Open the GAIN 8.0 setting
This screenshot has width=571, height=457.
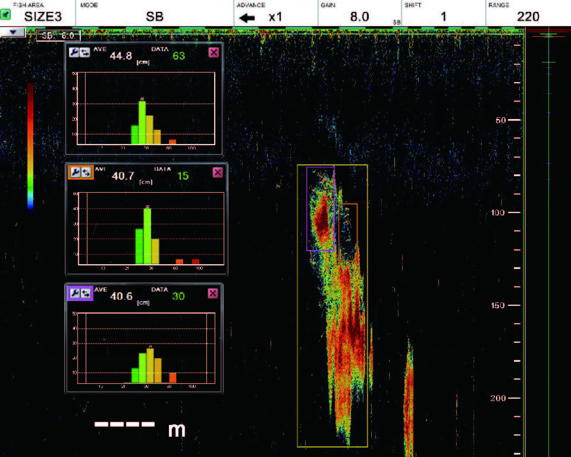click(x=359, y=17)
